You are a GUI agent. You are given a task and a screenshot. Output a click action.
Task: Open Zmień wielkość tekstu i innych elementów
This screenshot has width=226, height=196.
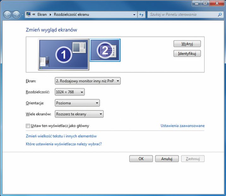61,136
